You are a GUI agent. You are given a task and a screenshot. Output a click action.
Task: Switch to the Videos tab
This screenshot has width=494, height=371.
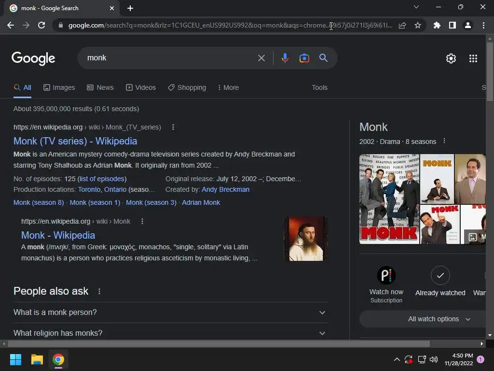tap(141, 88)
